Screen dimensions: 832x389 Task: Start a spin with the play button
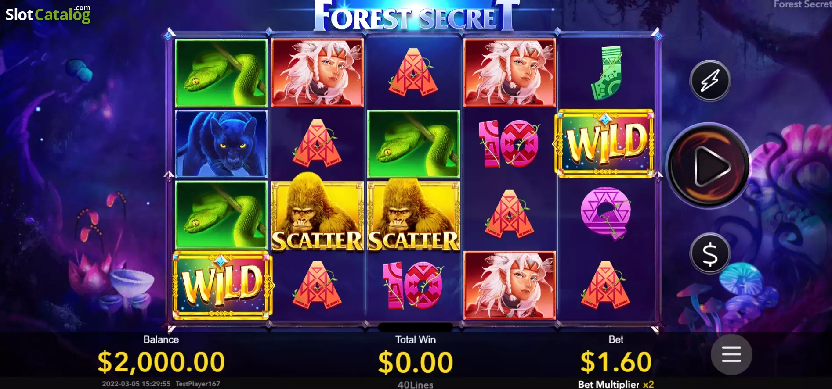pyautogui.click(x=709, y=166)
